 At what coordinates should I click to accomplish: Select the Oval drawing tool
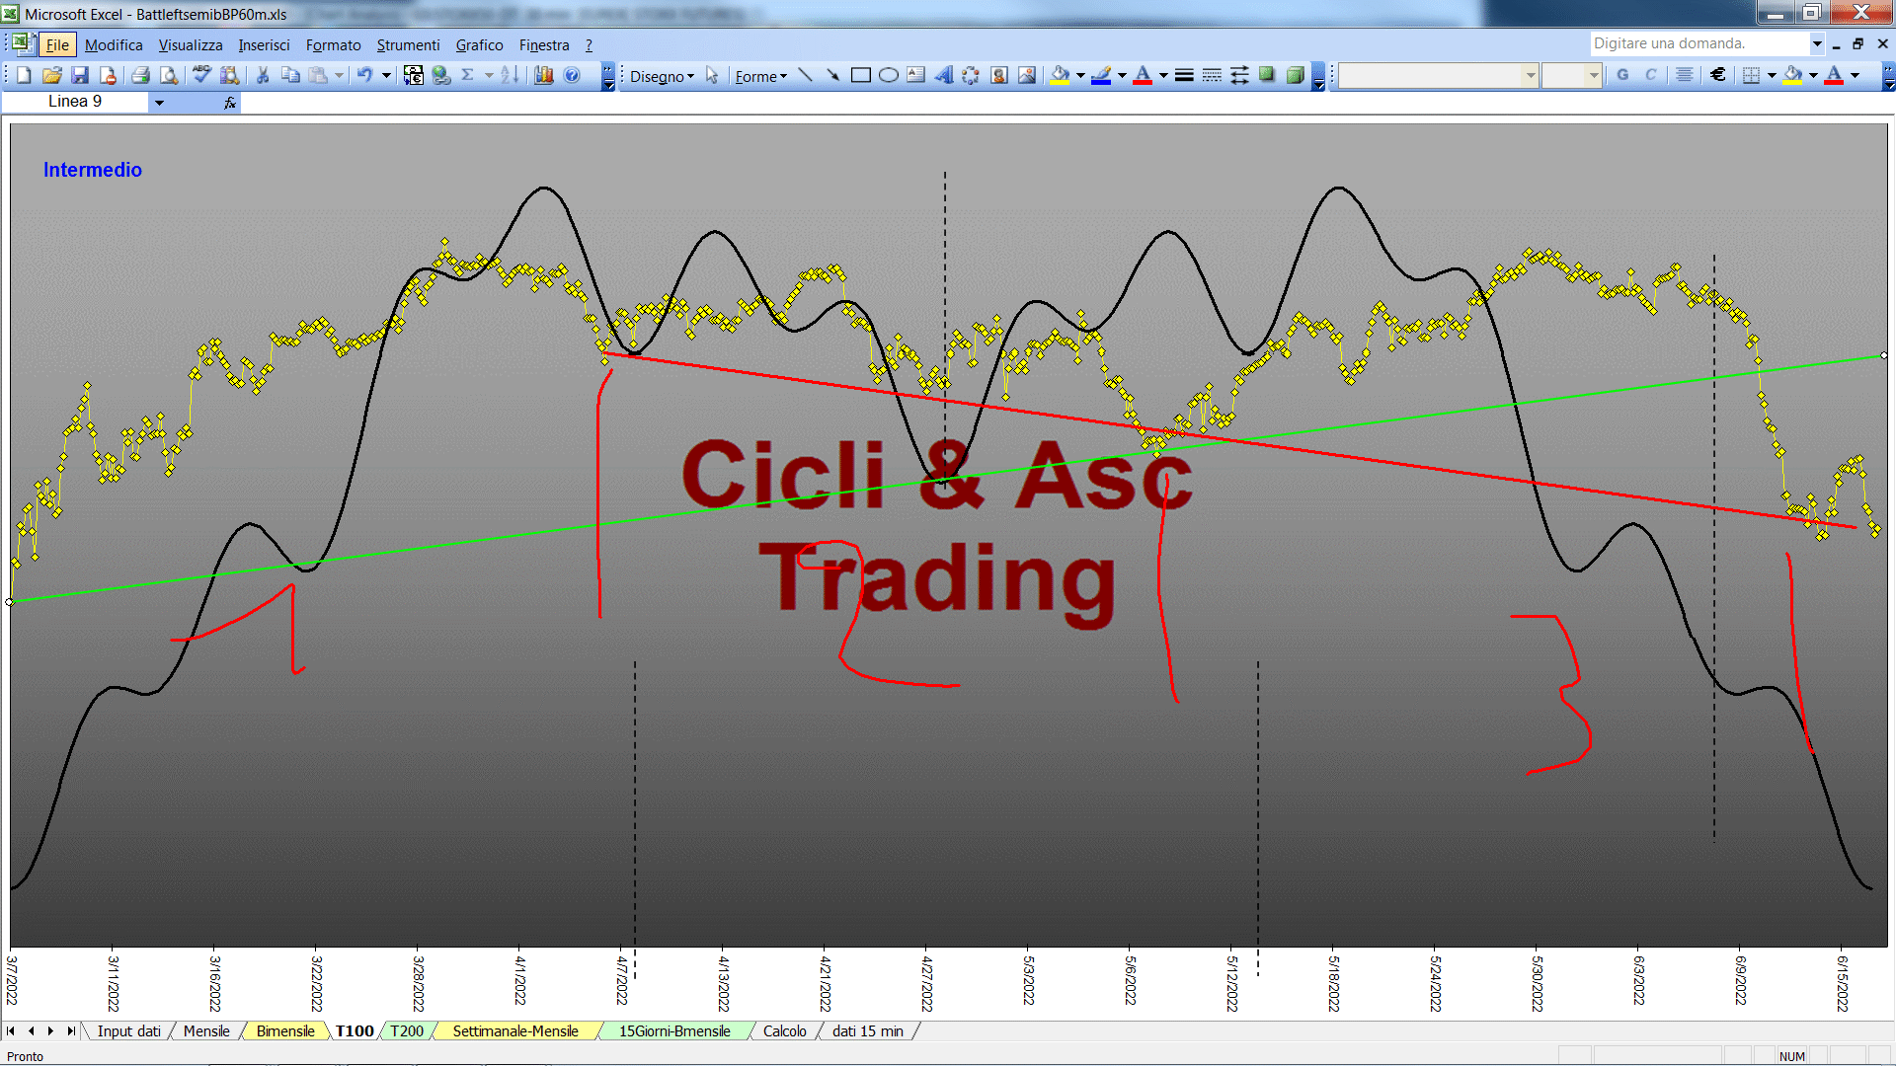[x=889, y=75]
